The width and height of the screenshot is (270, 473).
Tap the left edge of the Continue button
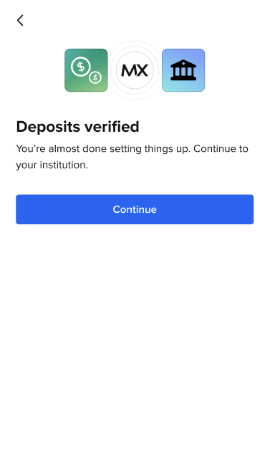point(19,209)
